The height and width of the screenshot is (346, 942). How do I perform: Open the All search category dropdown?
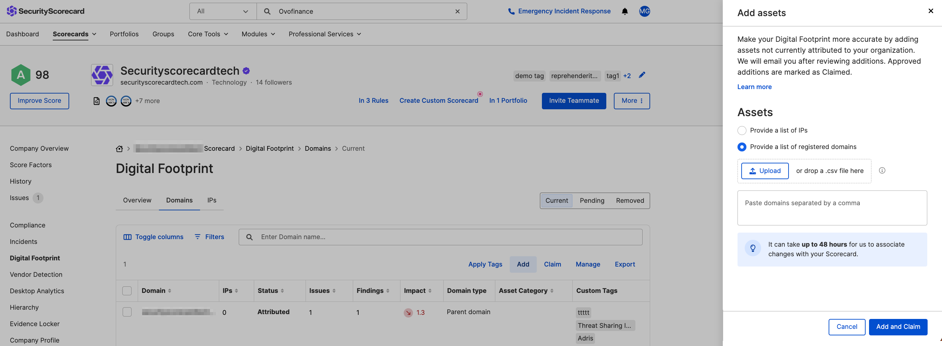[222, 11]
